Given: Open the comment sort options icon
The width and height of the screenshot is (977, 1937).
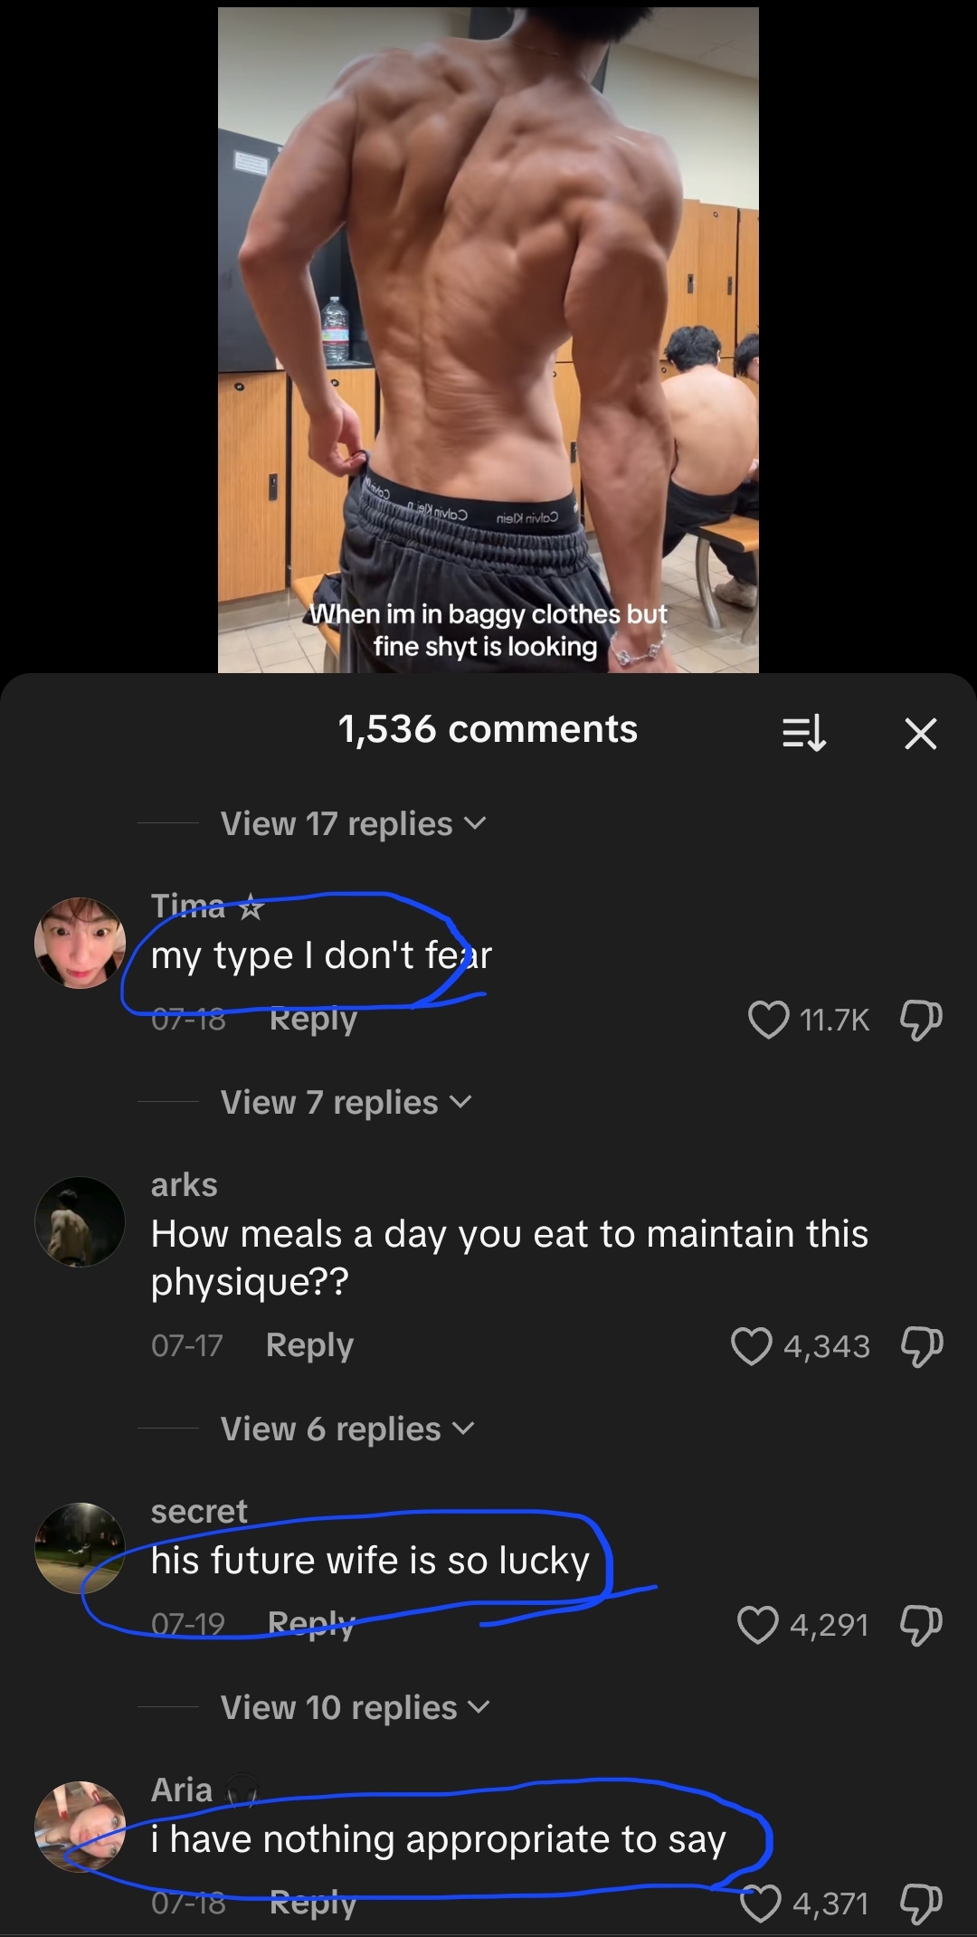Looking at the screenshot, I should click(803, 732).
